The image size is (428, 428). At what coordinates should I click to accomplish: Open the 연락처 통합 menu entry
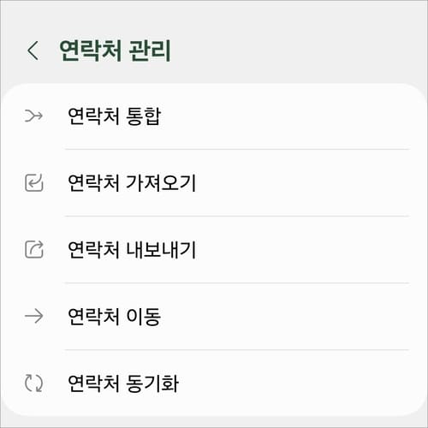(214, 116)
